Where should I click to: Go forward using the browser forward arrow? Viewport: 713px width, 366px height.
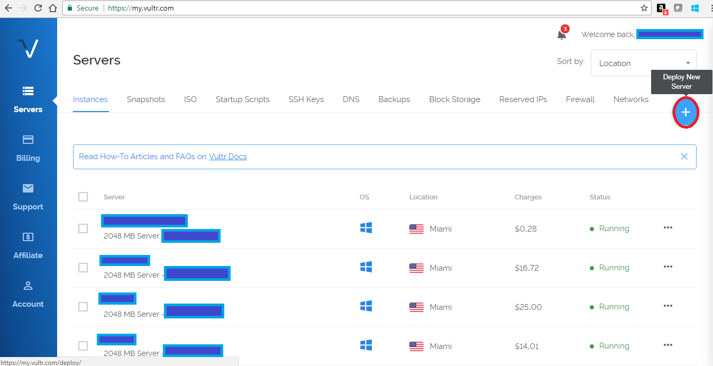(23, 8)
